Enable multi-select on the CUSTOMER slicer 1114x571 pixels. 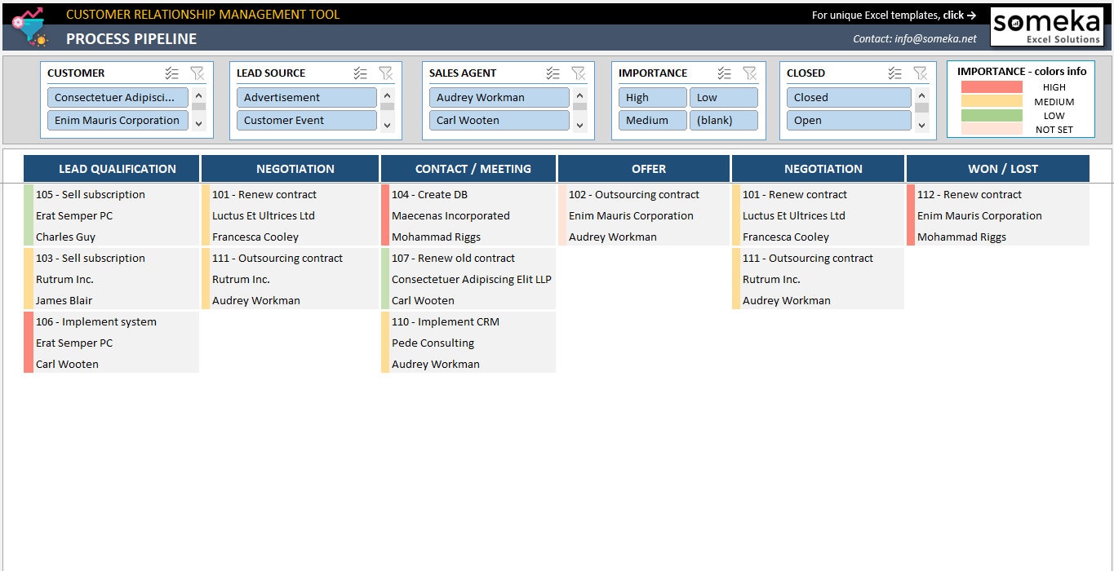pos(171,73)
